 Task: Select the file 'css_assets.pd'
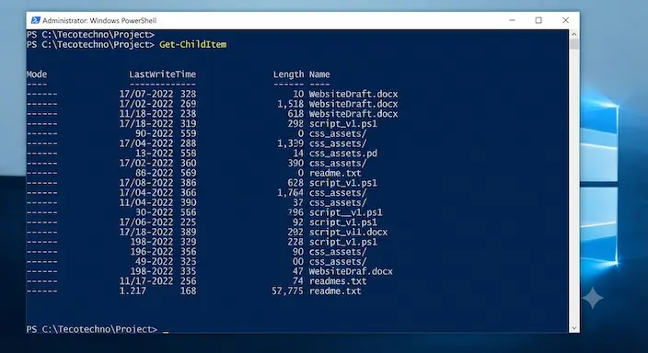pos(343,154)
